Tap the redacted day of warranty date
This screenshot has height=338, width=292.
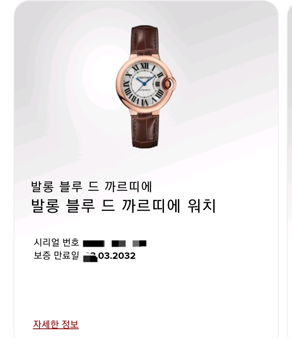click(x=90, y=256)
